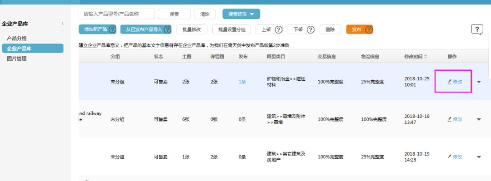Click the 上架 button
This screenshot has width=491, height=181.
pos(269,29)
